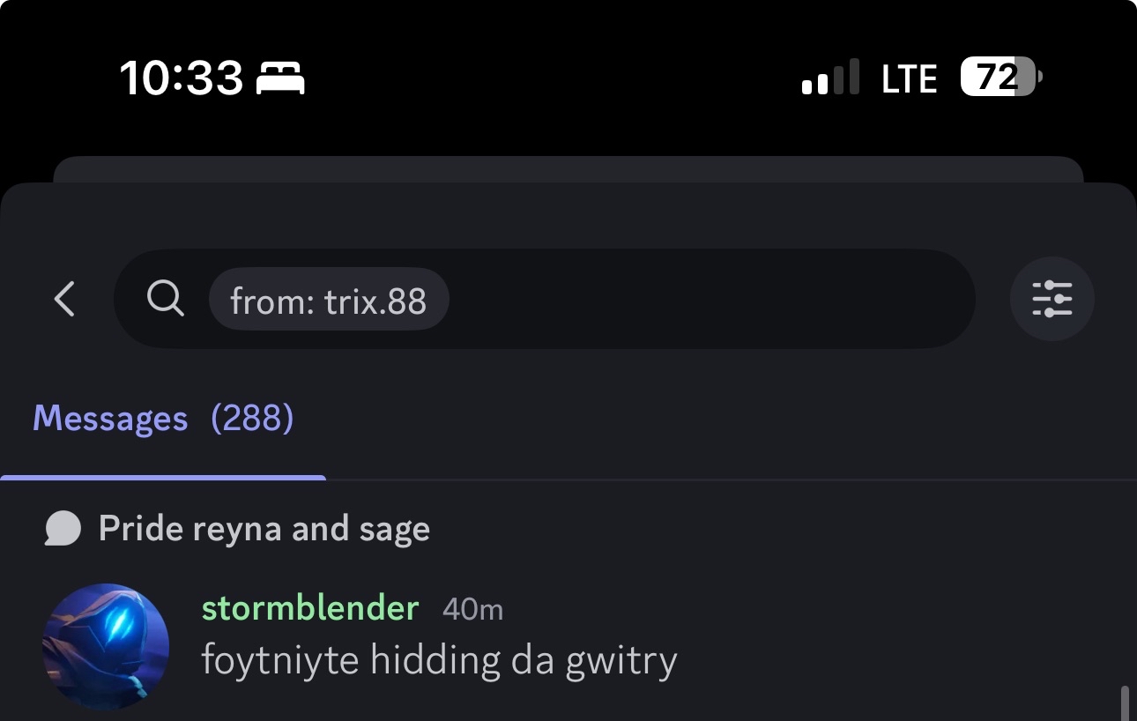This screenshot has width=1137, height=721.
Task: Tap the 40m message timestamp
Action: pos(472,609)
